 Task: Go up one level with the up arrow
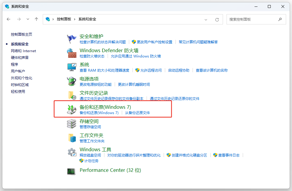coord(36,19)
